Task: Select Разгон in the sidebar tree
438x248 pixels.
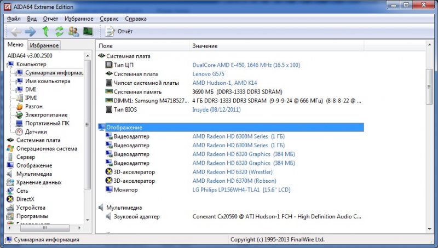Action: click(33, 106)
